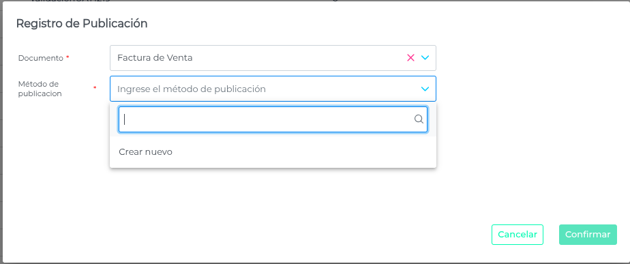630x264 pixels.
Task: Click the red asterisk beside Método de publicacion
Action: click(x=95, y=87)
